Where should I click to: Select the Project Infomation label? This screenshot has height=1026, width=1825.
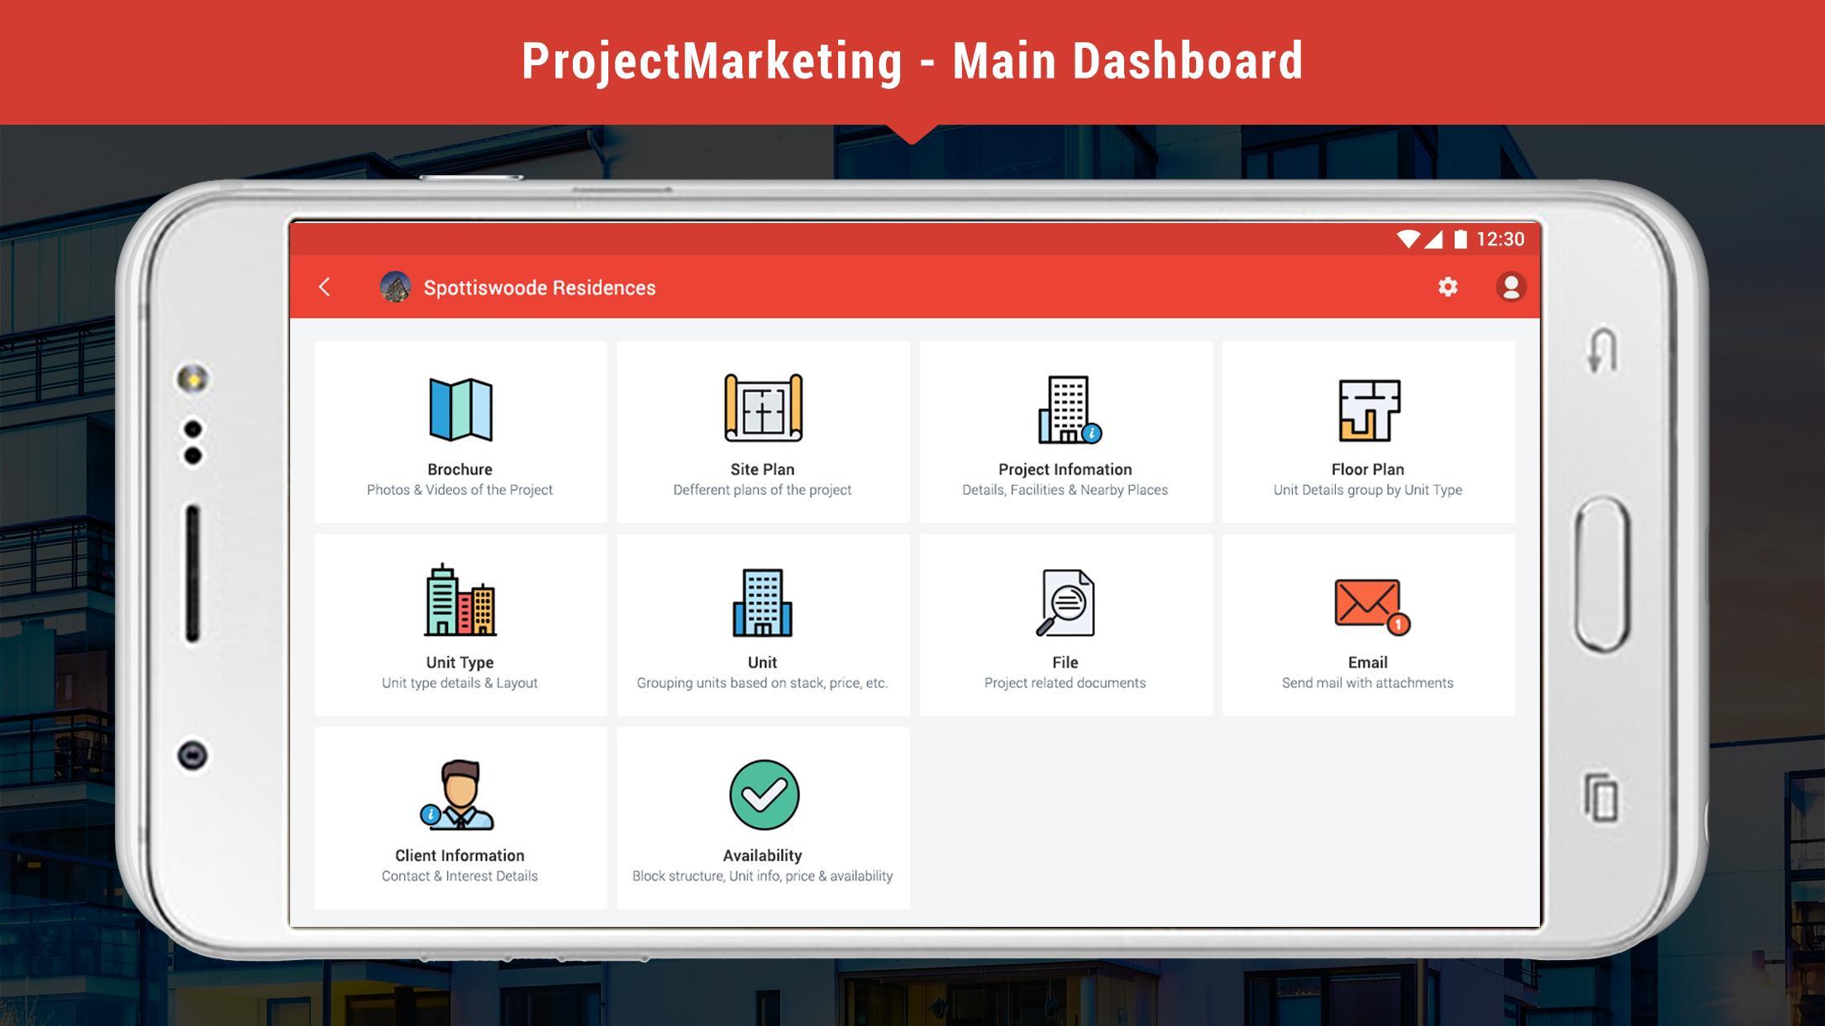pyautogui.click(x=1065, y=469)
